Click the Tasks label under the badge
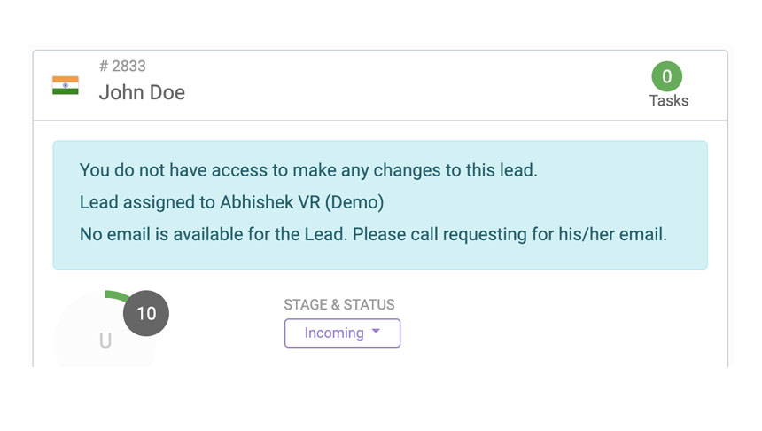762x431 pixels. (x=668, y=100)
